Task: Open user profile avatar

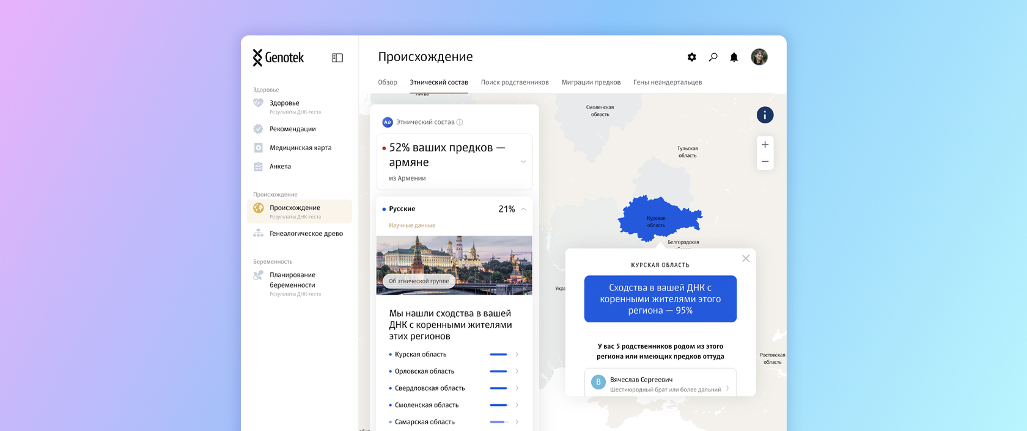Action: tap(759, 57)
